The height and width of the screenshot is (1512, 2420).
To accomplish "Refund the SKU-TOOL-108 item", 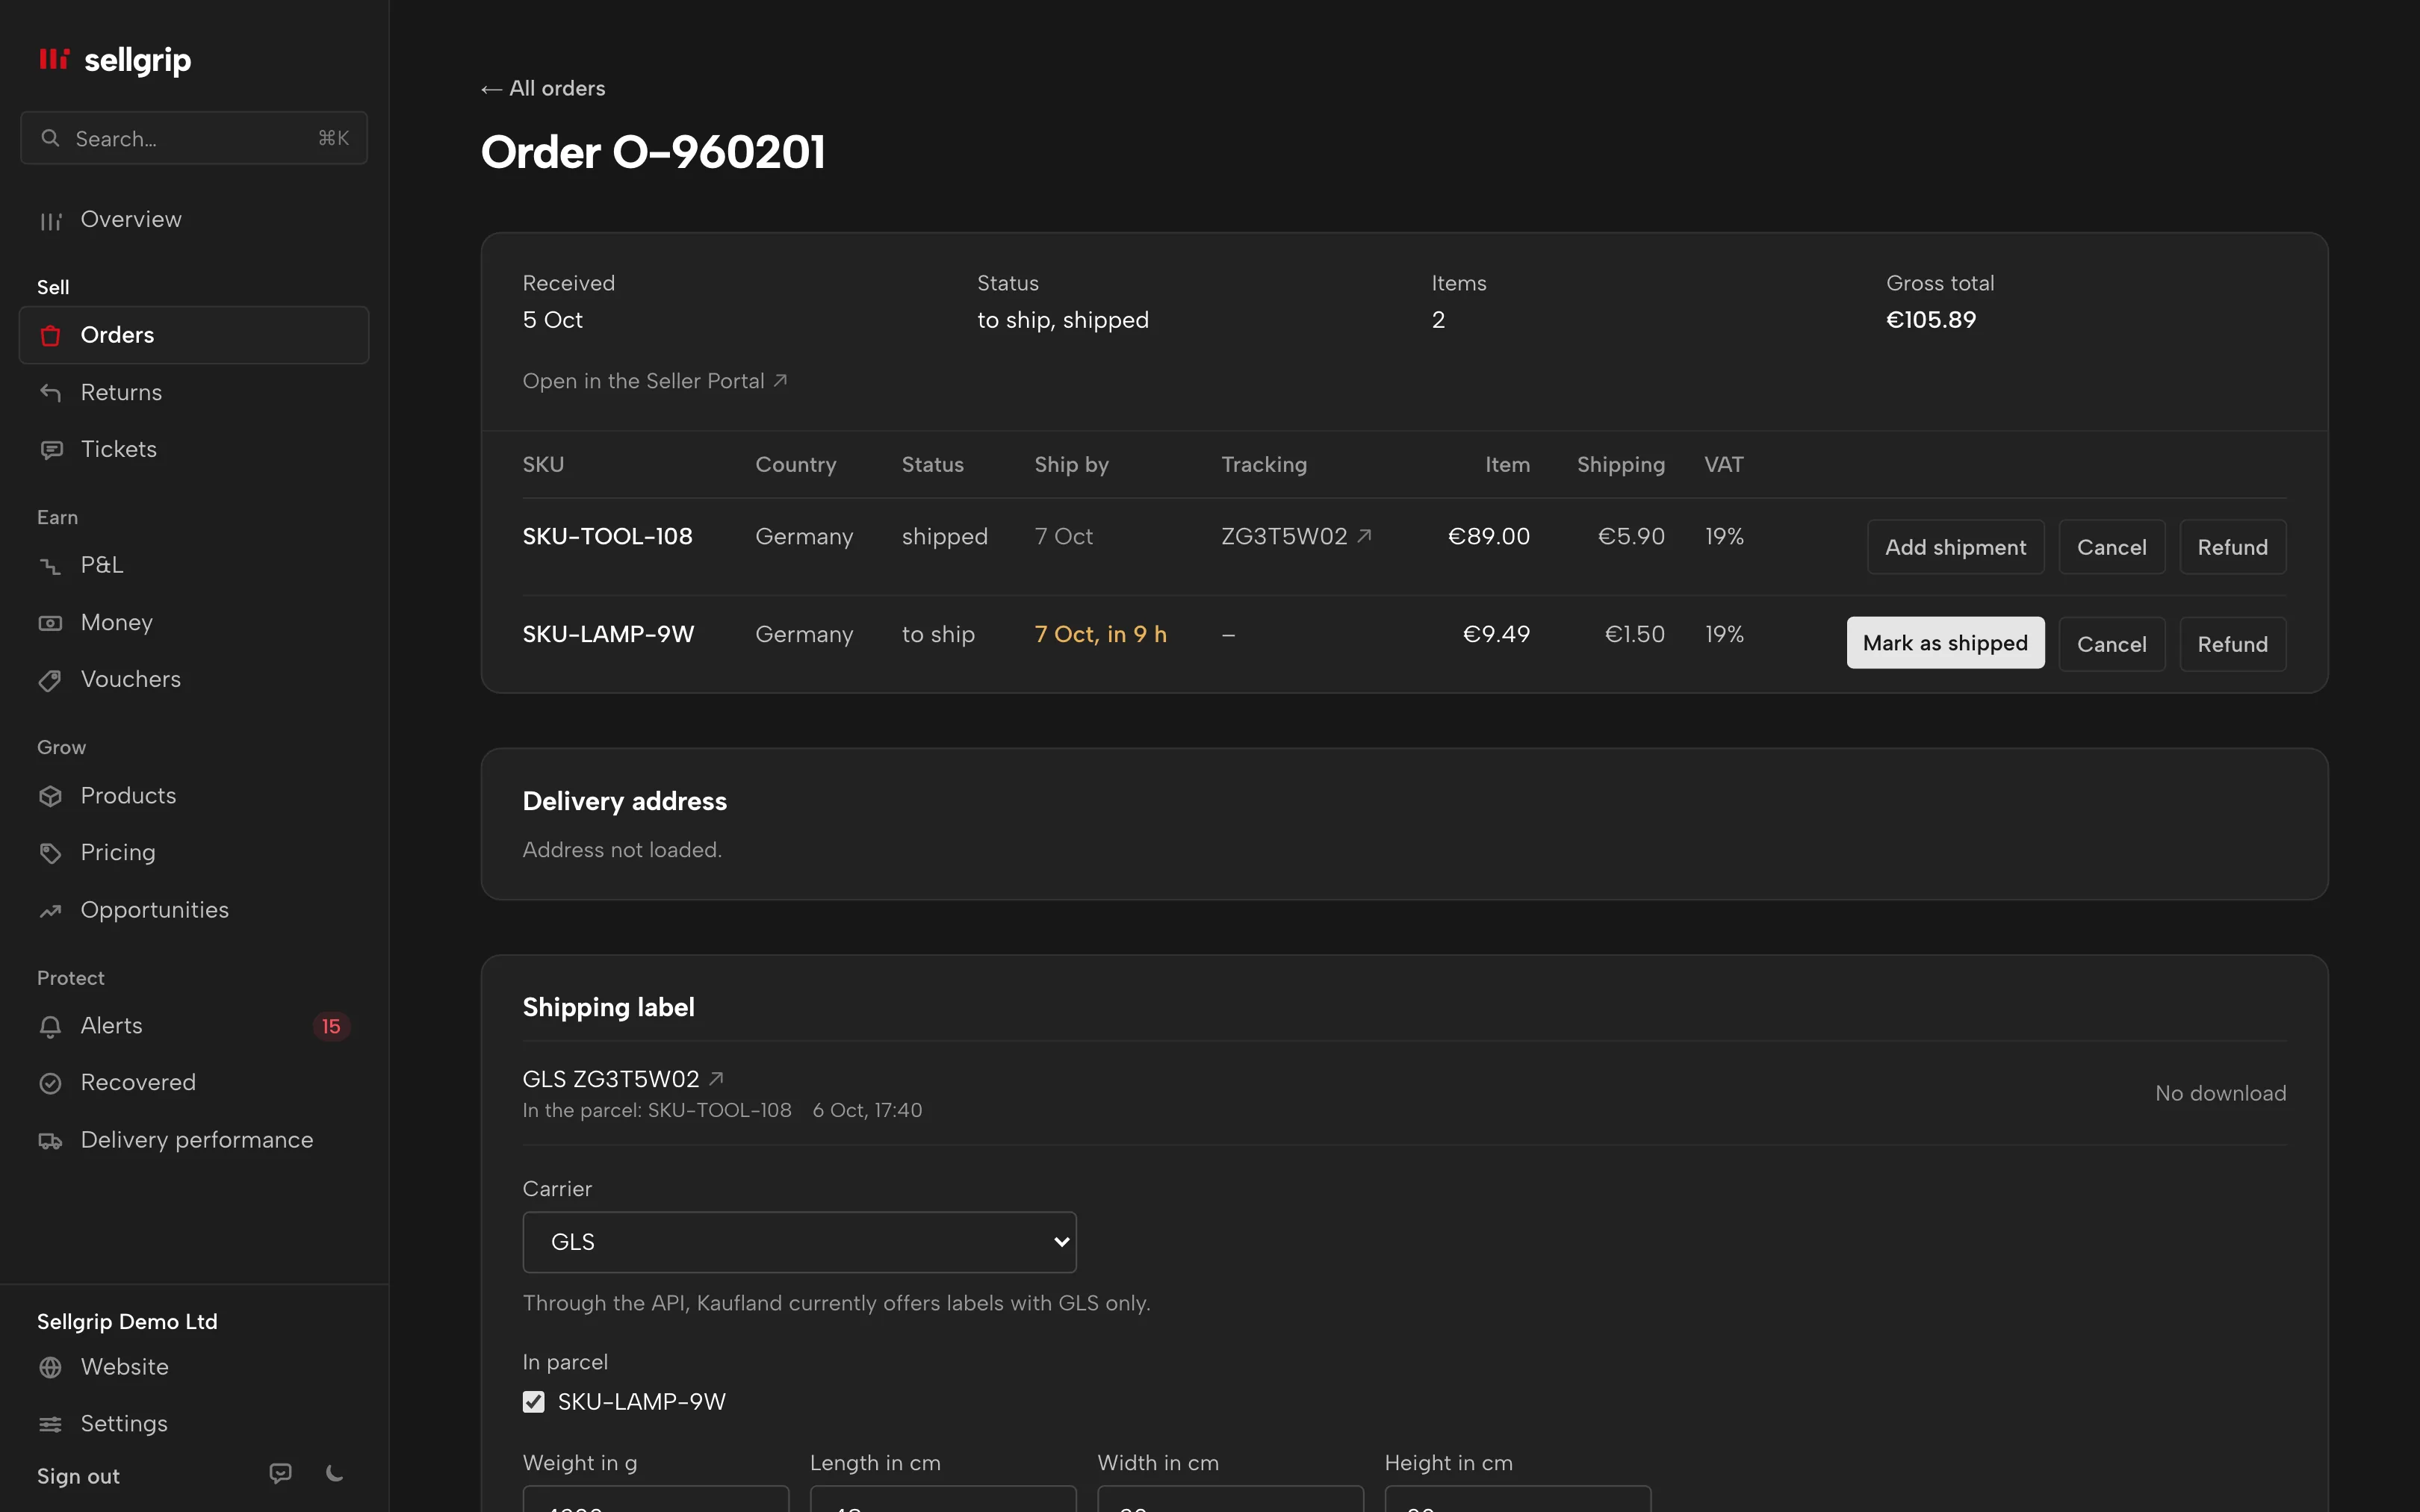I will (x=2232, y=547).
